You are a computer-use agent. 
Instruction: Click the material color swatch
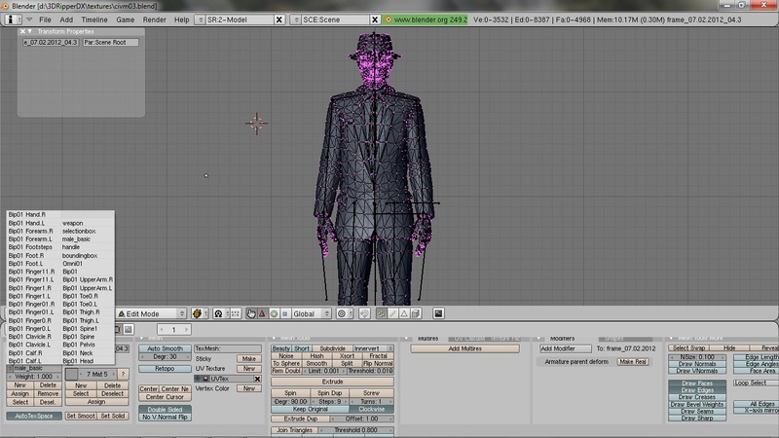71,374
